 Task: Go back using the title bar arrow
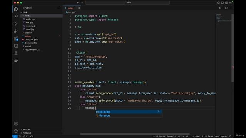click(78, 3)
